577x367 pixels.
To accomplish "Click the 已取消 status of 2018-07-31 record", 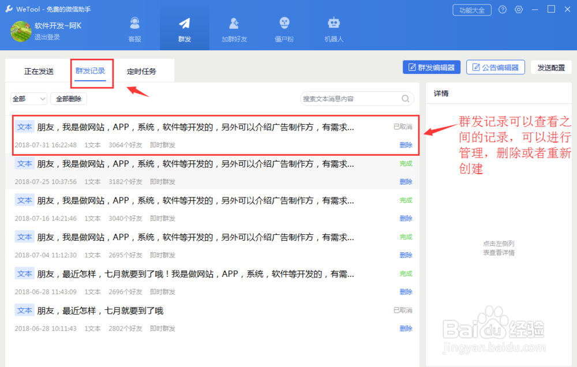I will tap(403, 126).
